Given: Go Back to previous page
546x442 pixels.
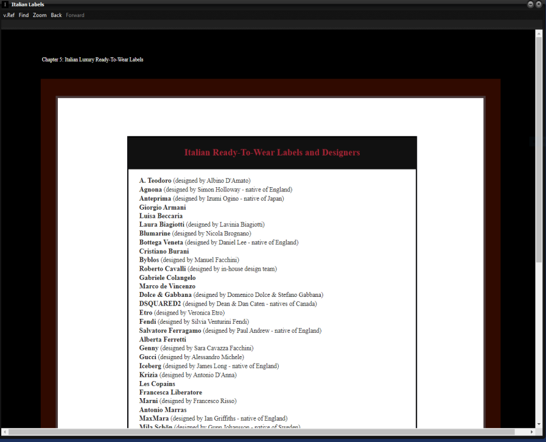Looking at the screenshot, I should coord(56,15).
